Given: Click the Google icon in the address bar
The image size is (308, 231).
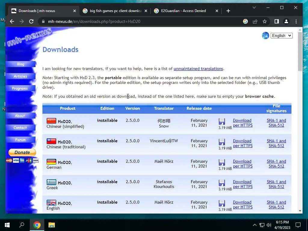Looking at the screenshot, I should pyautogui.click(x=245, y=21).
